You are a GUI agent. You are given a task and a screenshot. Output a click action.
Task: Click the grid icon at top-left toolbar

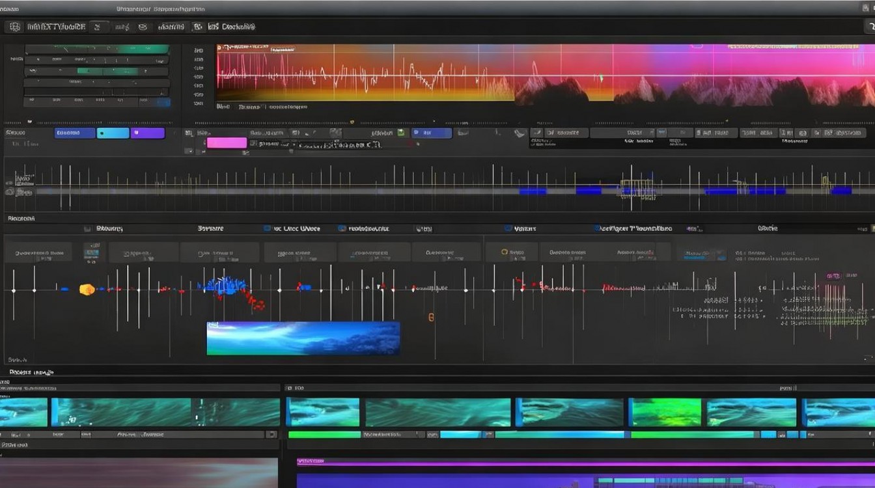[x=14, y=27]
